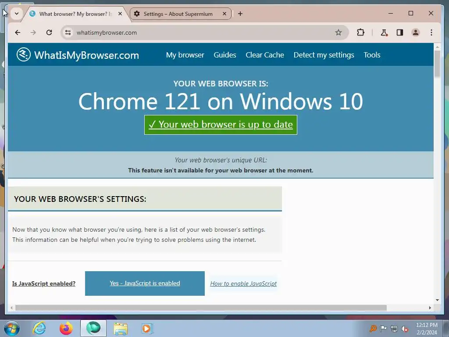The width and height of the screenshot is (449, 337).
Task: Open the three-dot browser menu
Action: pos(431,32)
